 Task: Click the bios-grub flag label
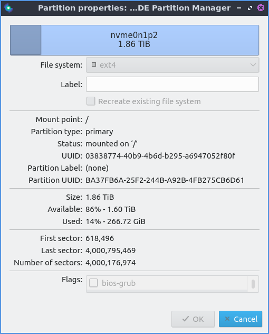119,283
